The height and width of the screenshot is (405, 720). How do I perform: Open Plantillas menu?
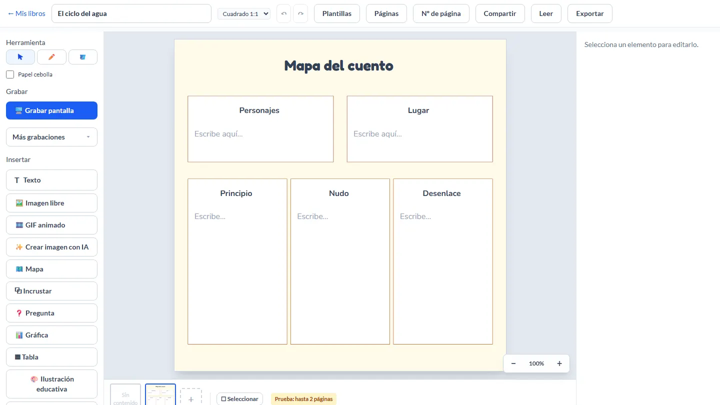point(337,13)
